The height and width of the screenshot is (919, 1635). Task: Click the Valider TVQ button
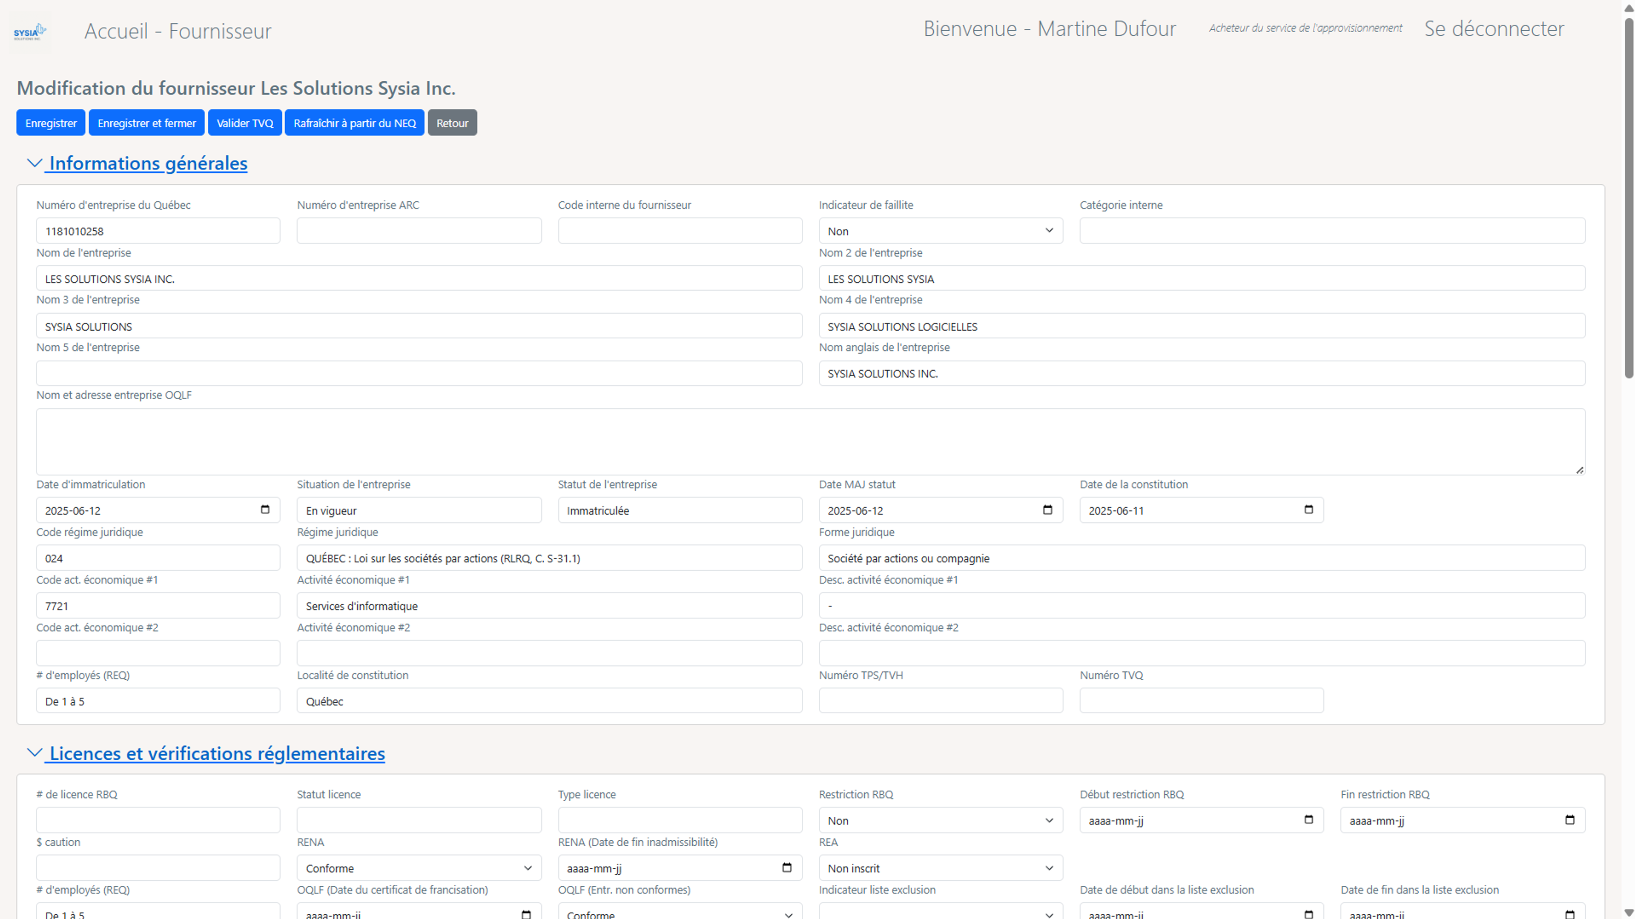[x=244, y=123]
